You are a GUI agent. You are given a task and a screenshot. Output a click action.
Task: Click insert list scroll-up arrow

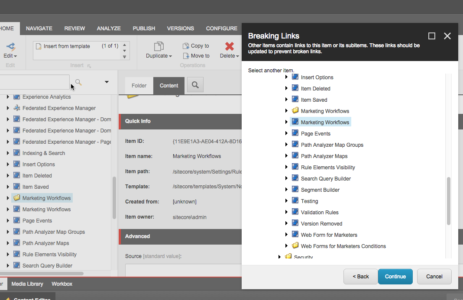click(125, 45)
